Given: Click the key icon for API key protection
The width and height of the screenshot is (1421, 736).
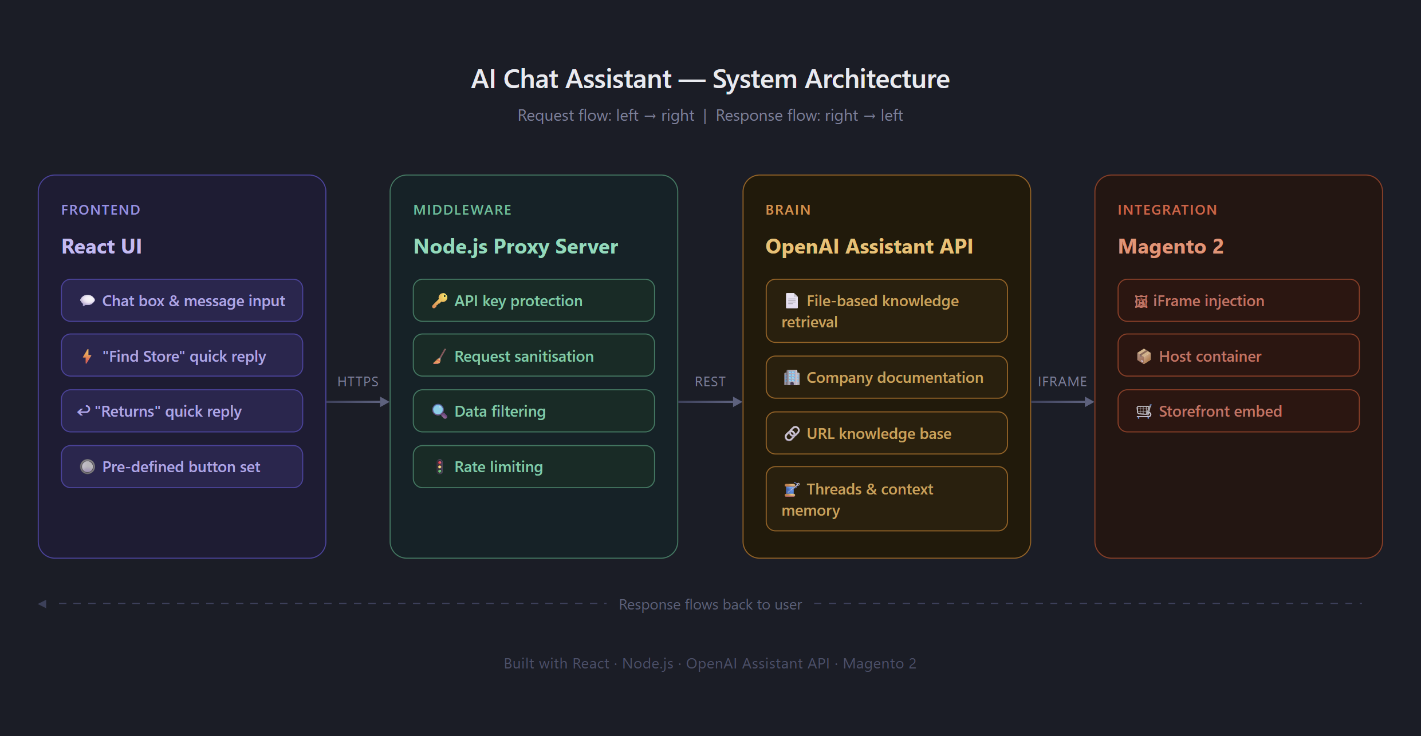Looking at the screenshot, I should [x=439, y=300].
